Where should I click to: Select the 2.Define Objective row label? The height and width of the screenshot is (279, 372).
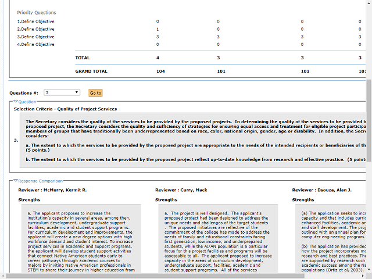[35, 29]
